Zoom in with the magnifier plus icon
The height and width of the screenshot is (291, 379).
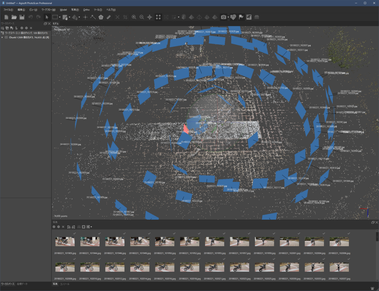tap(134, 17)
